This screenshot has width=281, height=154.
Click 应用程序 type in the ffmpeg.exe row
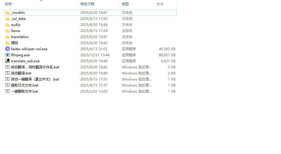(129, 55)
